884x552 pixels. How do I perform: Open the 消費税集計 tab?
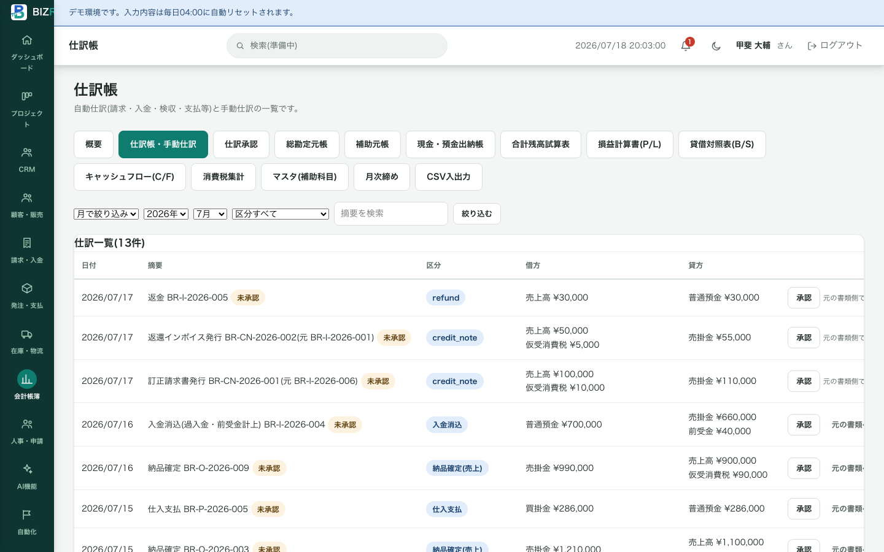pyautogui.click(x=223, y=177)
